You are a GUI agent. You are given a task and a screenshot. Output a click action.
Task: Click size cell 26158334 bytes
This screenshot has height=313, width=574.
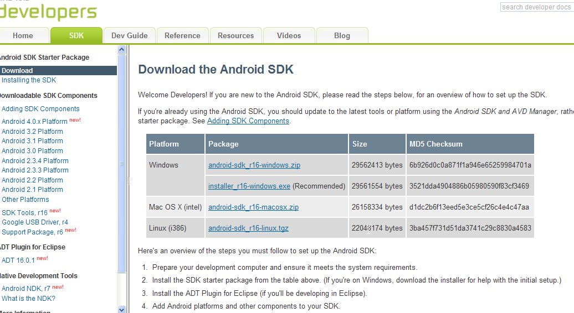pos(377,207)
